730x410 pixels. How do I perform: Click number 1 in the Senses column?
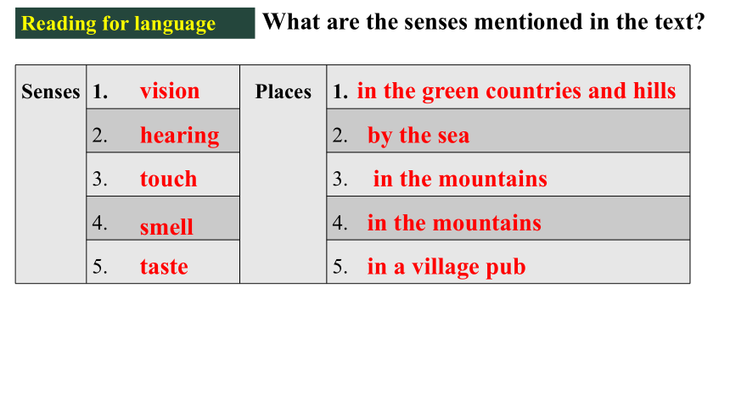coord(100,91)
